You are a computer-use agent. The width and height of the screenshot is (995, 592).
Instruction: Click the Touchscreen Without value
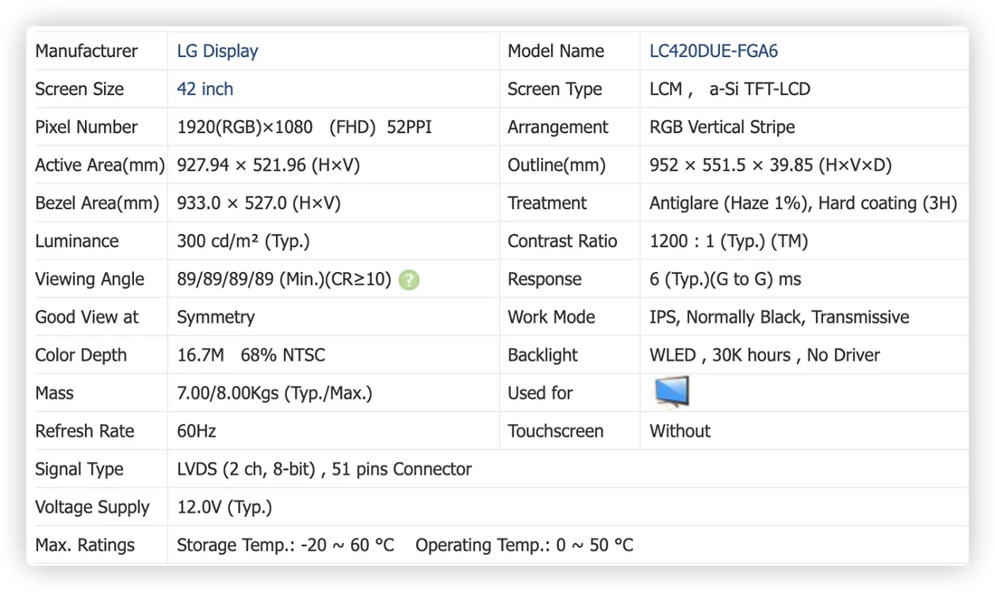pyautogui.click(x=679, y=431)
